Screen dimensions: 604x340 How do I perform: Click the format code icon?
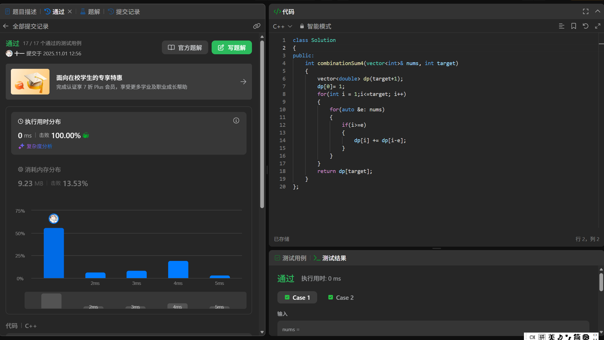pyautogui.click(x=561, y=26)
